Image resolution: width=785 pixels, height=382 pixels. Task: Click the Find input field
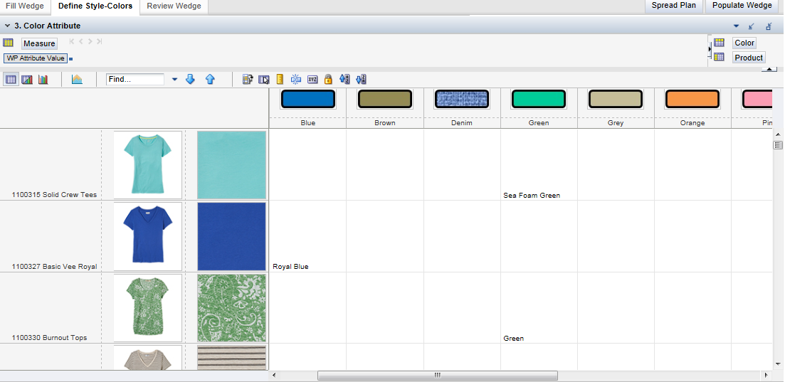[x=135, y=79]
